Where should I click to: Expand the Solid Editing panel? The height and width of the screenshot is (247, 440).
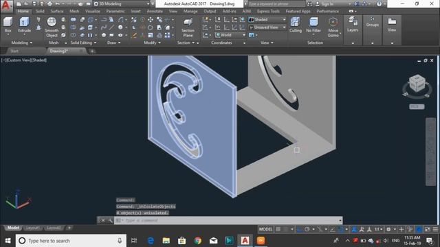[x=83, y=43]
